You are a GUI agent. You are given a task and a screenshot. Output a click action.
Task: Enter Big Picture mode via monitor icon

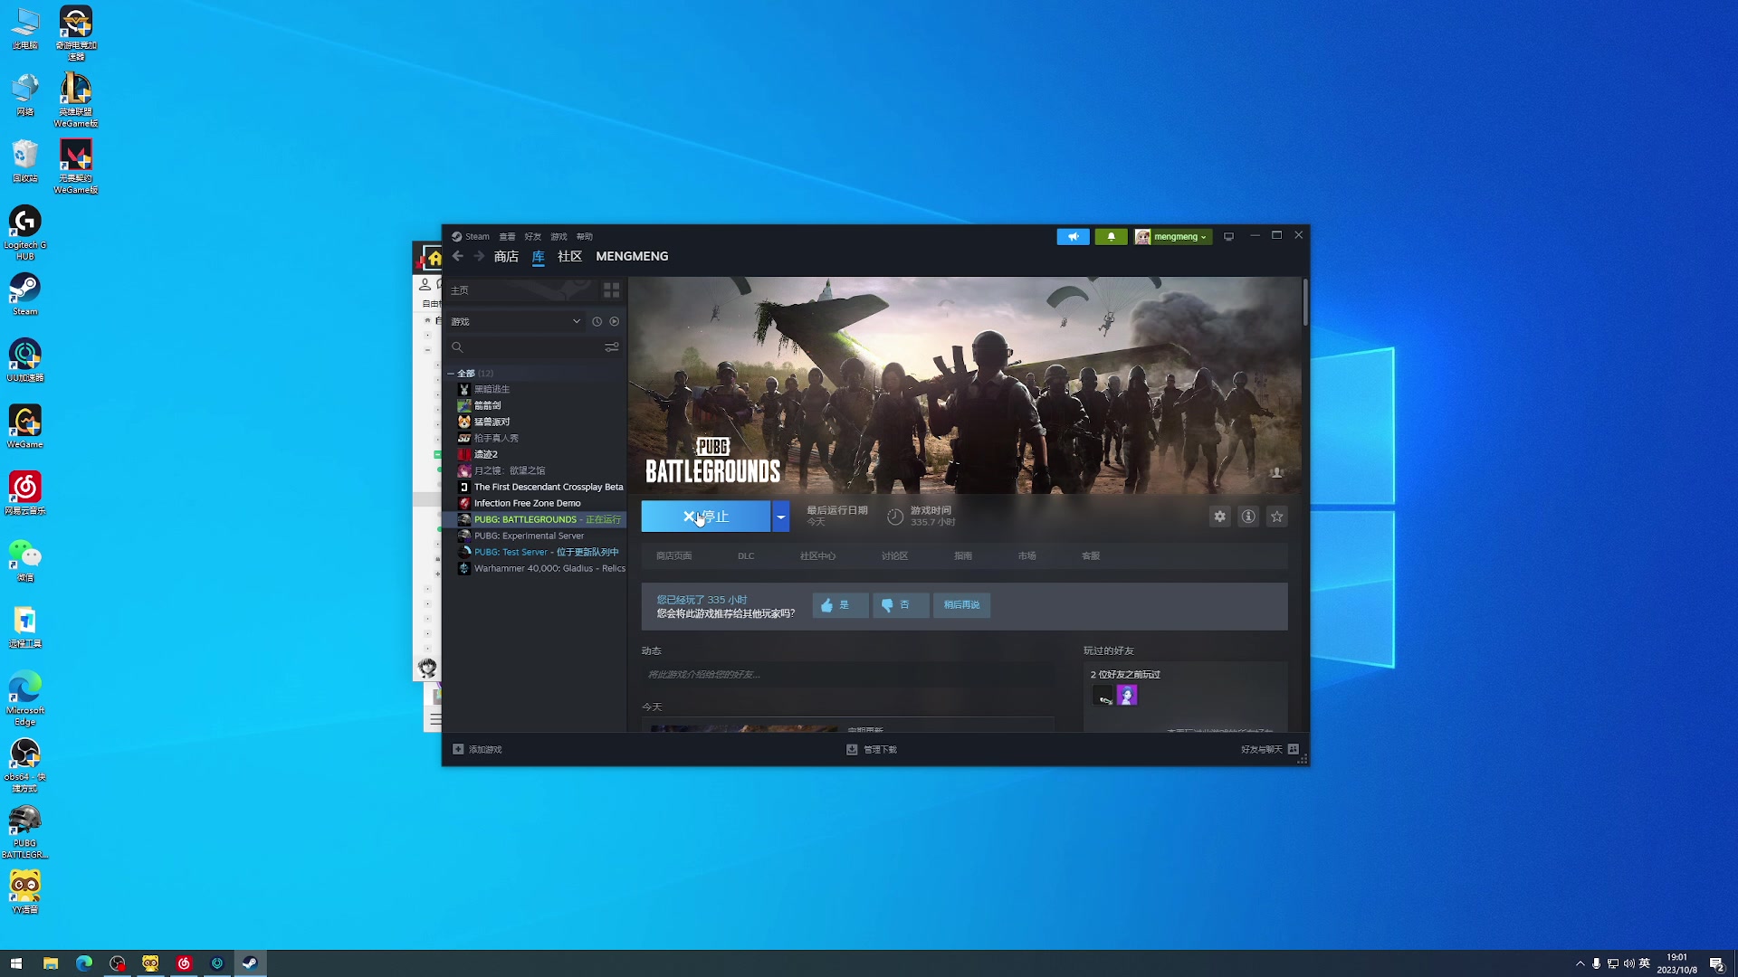click(x=1228, y=237)
